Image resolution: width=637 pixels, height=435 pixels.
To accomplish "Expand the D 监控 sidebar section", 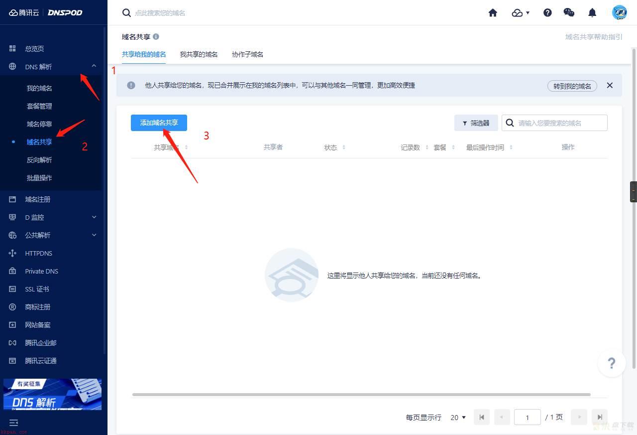I will coord(94,217).
